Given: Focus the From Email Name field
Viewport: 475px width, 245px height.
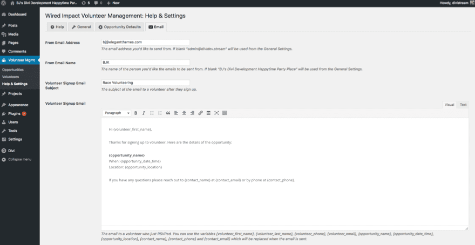Looking at the screenshot, I should coord(145,63).
